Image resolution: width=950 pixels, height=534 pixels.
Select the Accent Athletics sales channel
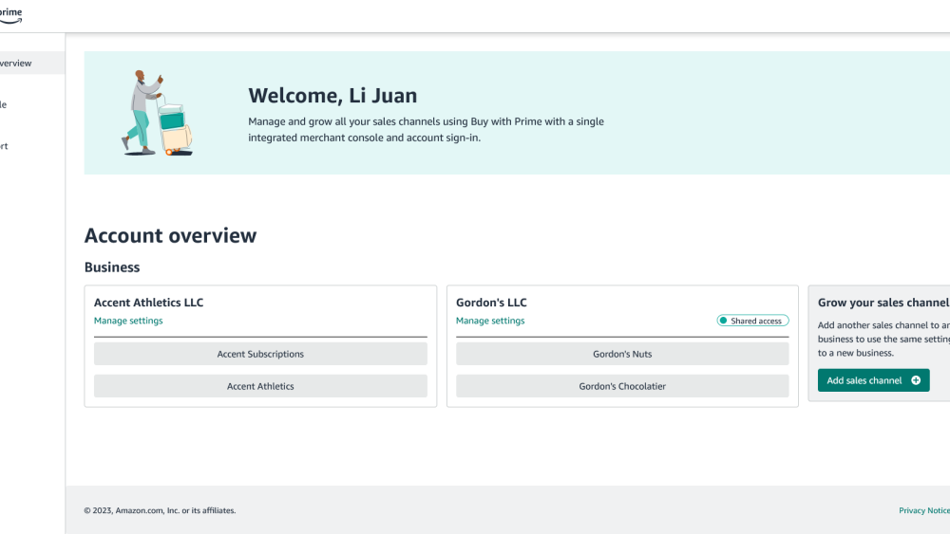260,386
